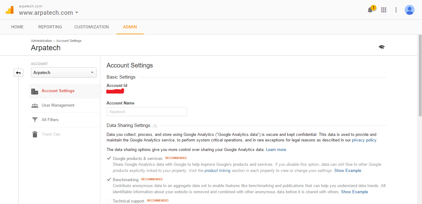Viewport: 422px width, 204px height.
Task: Toggle Google products & services checkbox
Action: coord(109,158)
